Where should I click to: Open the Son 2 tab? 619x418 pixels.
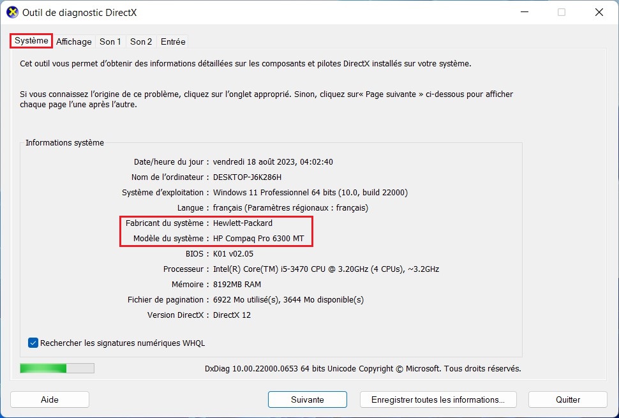click(141, 41)
